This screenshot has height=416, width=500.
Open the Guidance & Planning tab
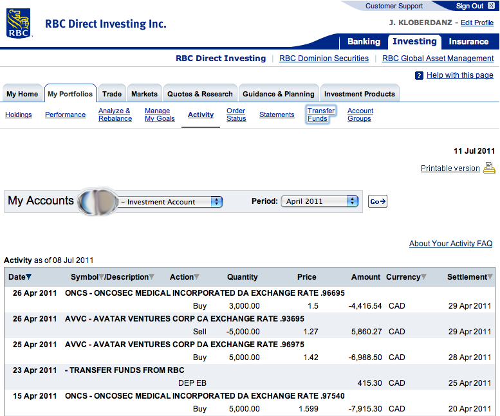(279, 94)
